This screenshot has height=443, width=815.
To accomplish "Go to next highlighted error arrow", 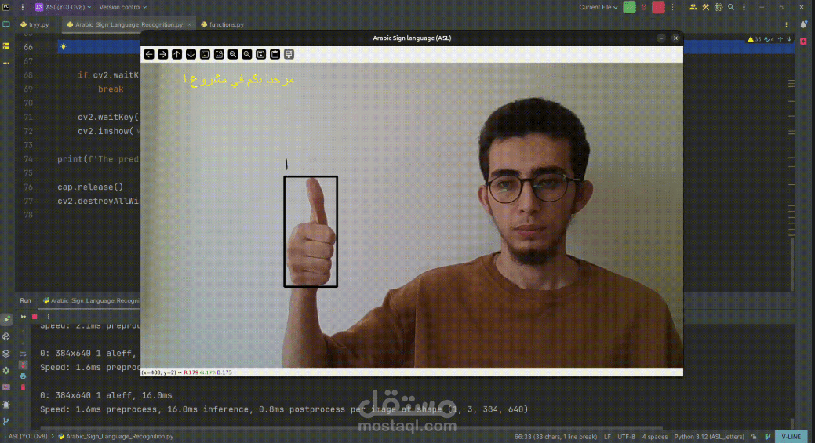I will [789, 39].
